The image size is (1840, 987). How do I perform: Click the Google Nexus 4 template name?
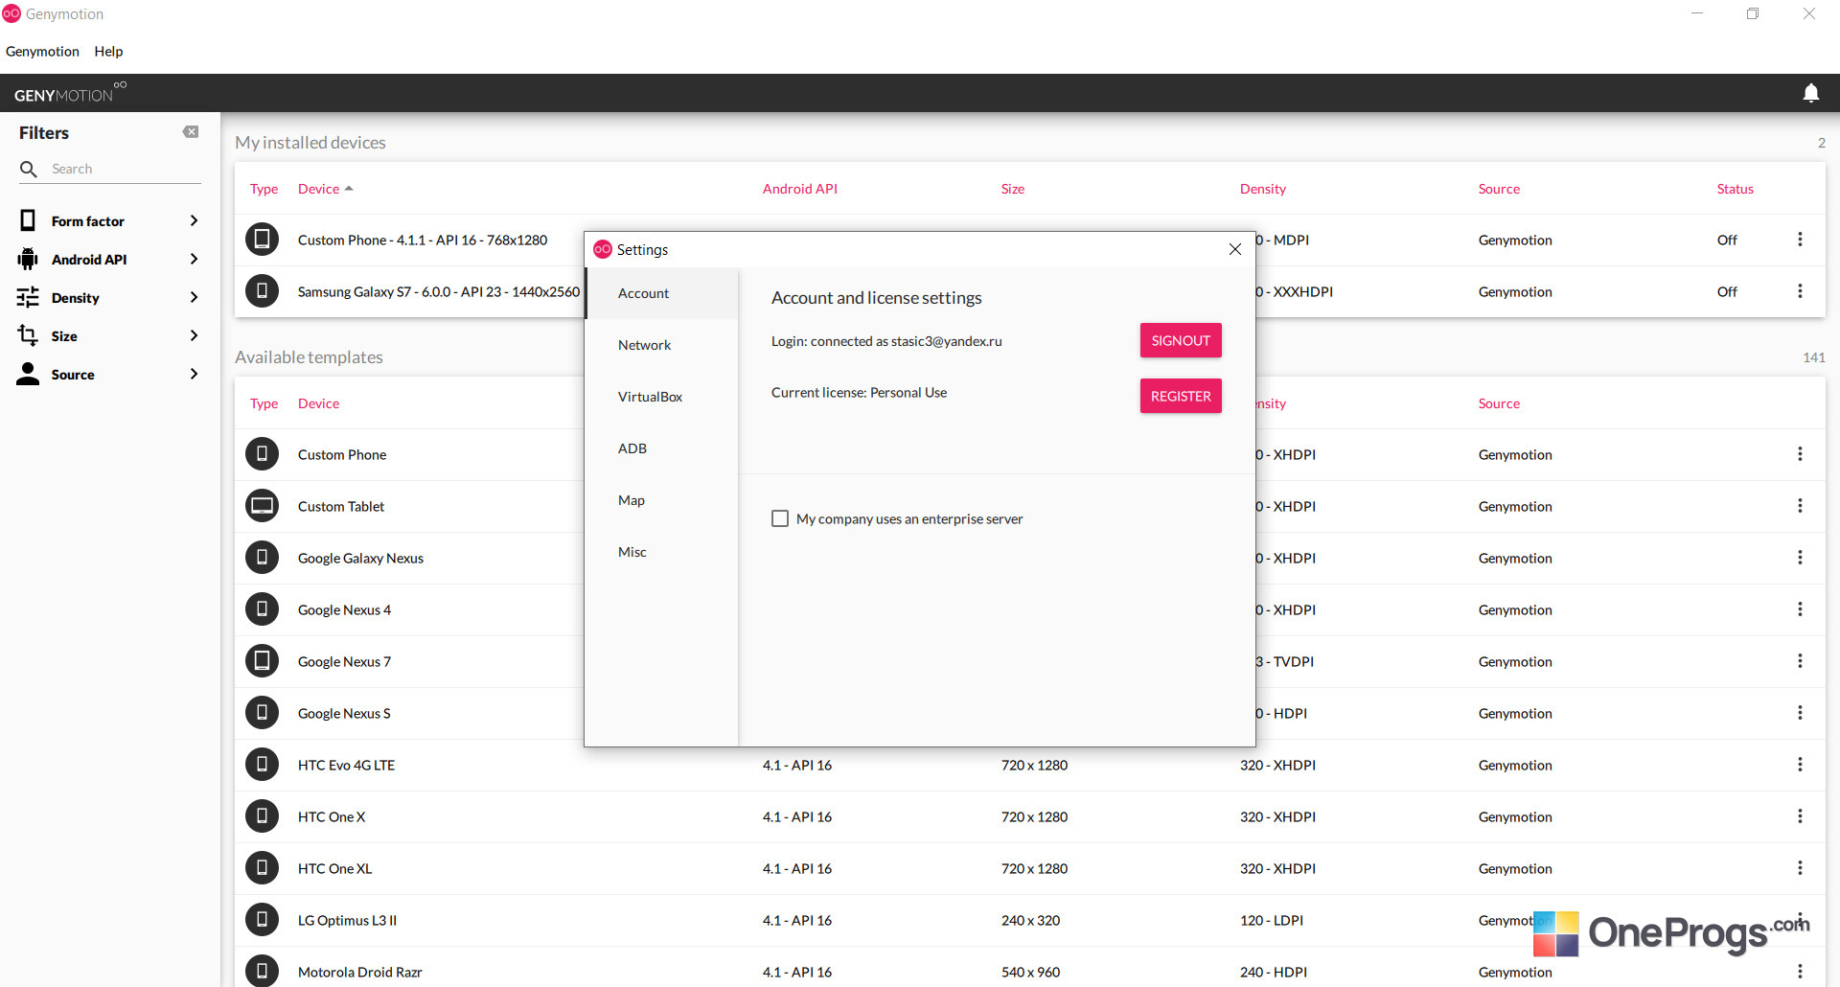pyautogui.click(x=344, y=609)
